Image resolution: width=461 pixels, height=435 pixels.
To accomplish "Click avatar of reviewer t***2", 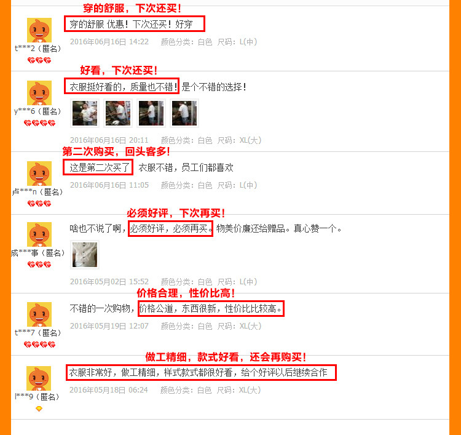I will point(39,30).
